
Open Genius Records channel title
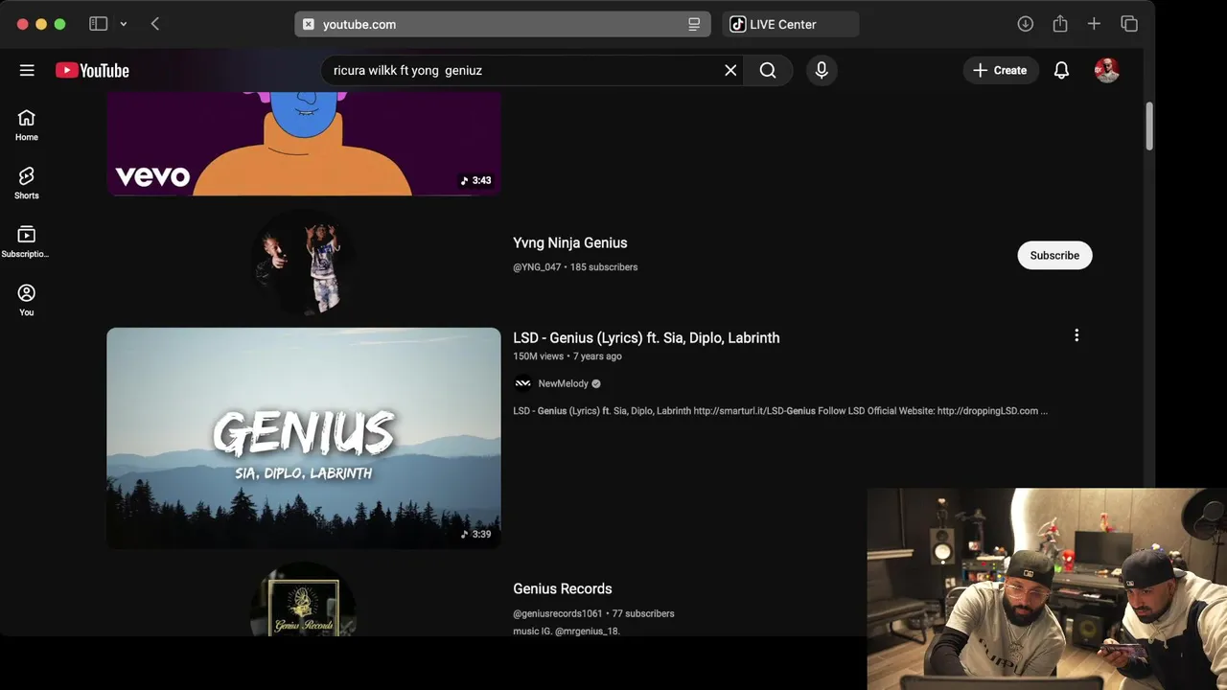coord(562,588)
